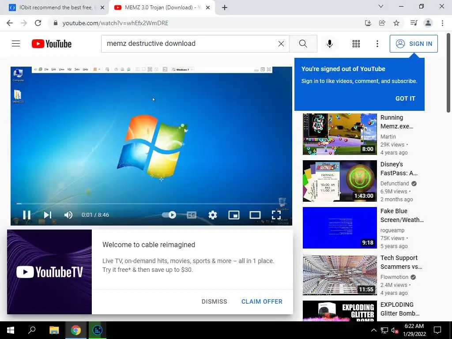
Task: Close the MEMZ 3.0 Trojan tab
Action: pyautogui.click(x=208, y=8)
